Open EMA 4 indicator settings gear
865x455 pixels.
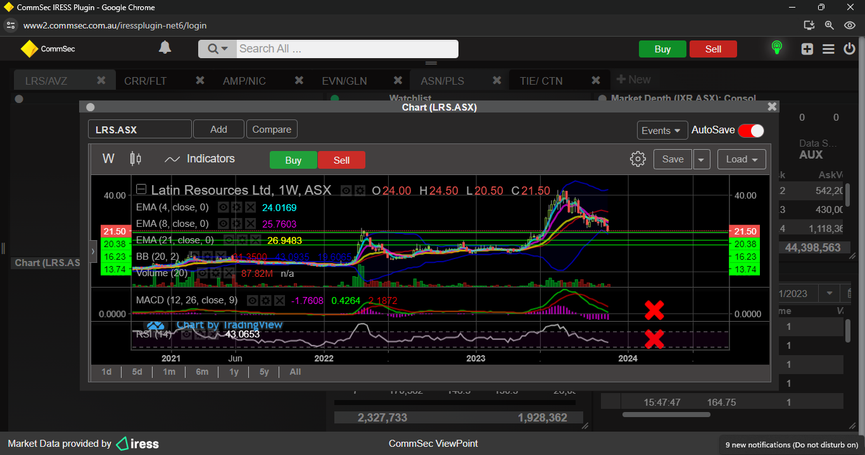click(236, 207)
